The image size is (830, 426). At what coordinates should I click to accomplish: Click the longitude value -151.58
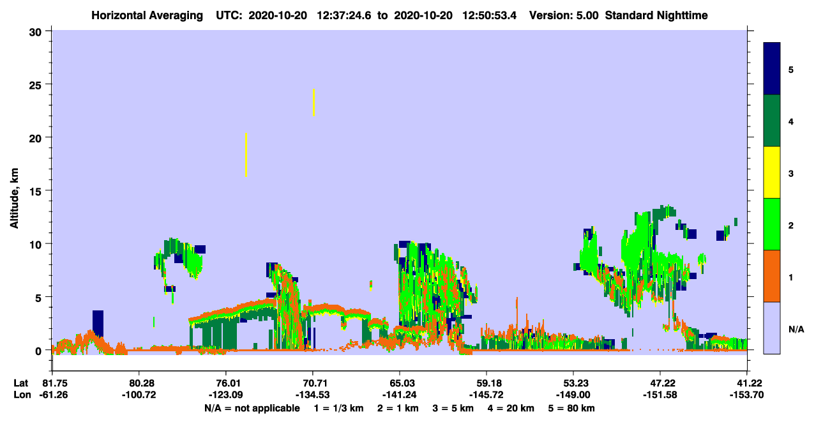point(659,395)
